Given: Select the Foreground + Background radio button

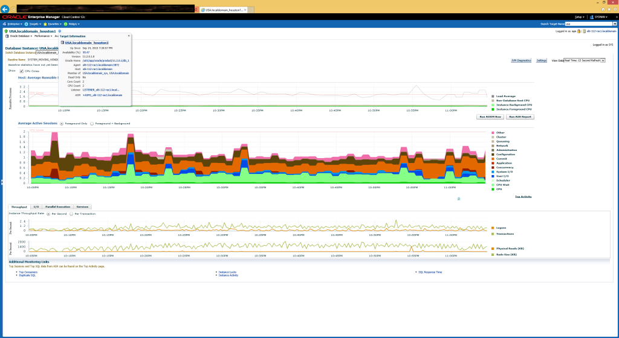Looking at the screenshot, I should tap(92, 123).
